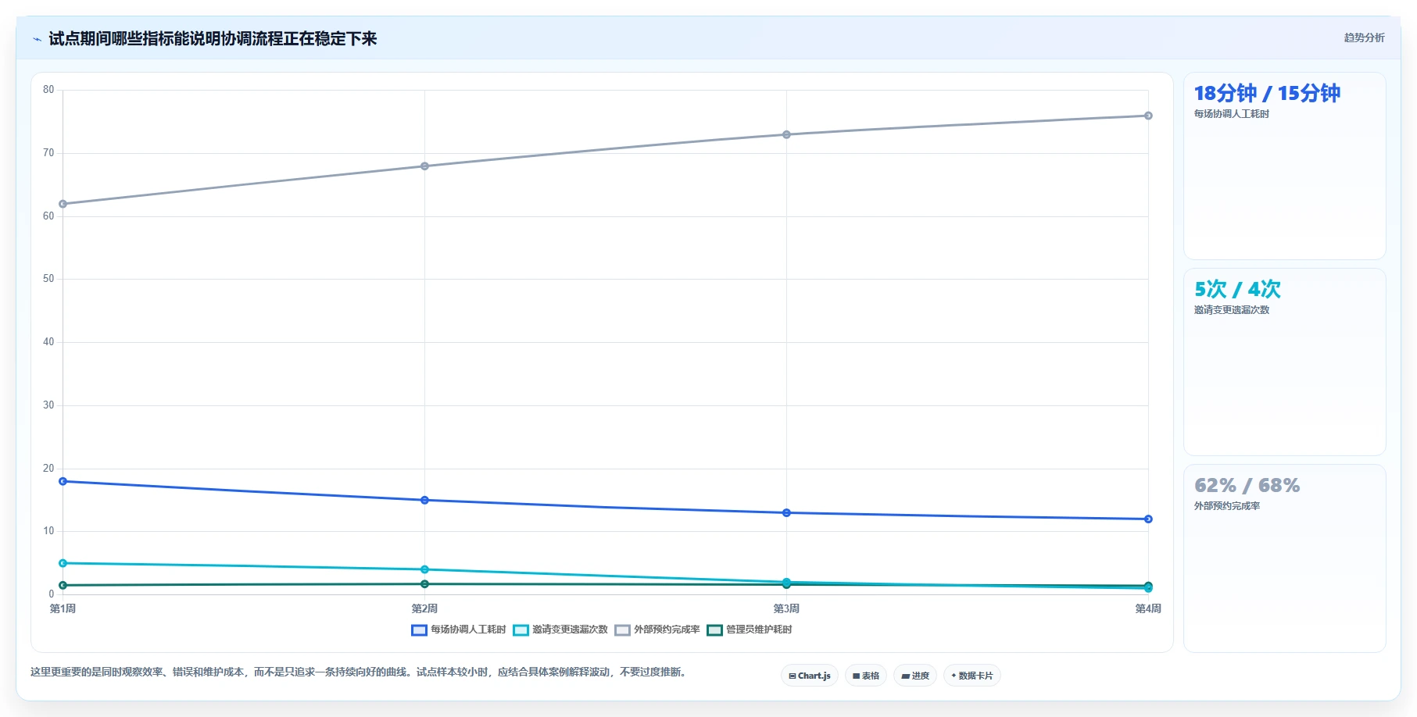This screenshot has width=1417, height=717.
Task: Click the 80 y-axis tick label
Action: tap(48, 90)
